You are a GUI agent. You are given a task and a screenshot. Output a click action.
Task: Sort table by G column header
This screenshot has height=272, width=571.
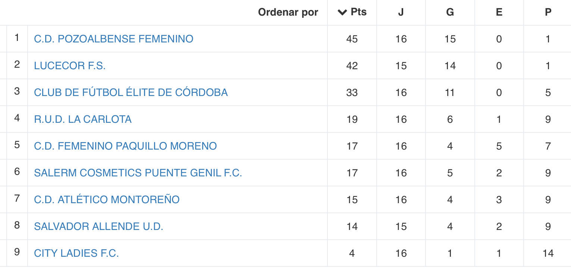(450, 12)
